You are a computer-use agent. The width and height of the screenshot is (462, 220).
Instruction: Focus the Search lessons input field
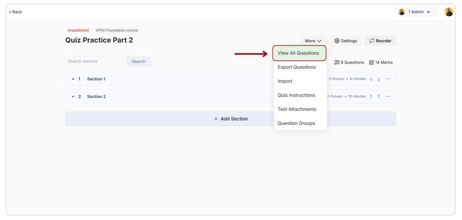coord(95,61)
